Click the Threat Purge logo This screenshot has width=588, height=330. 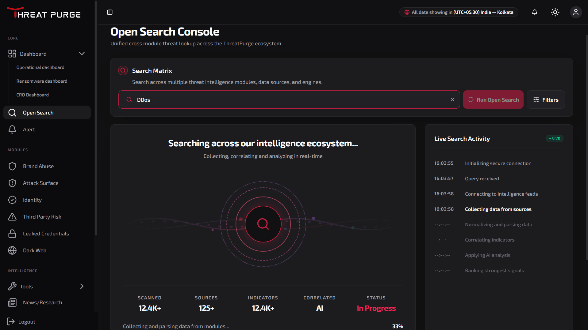coord(44,13)
